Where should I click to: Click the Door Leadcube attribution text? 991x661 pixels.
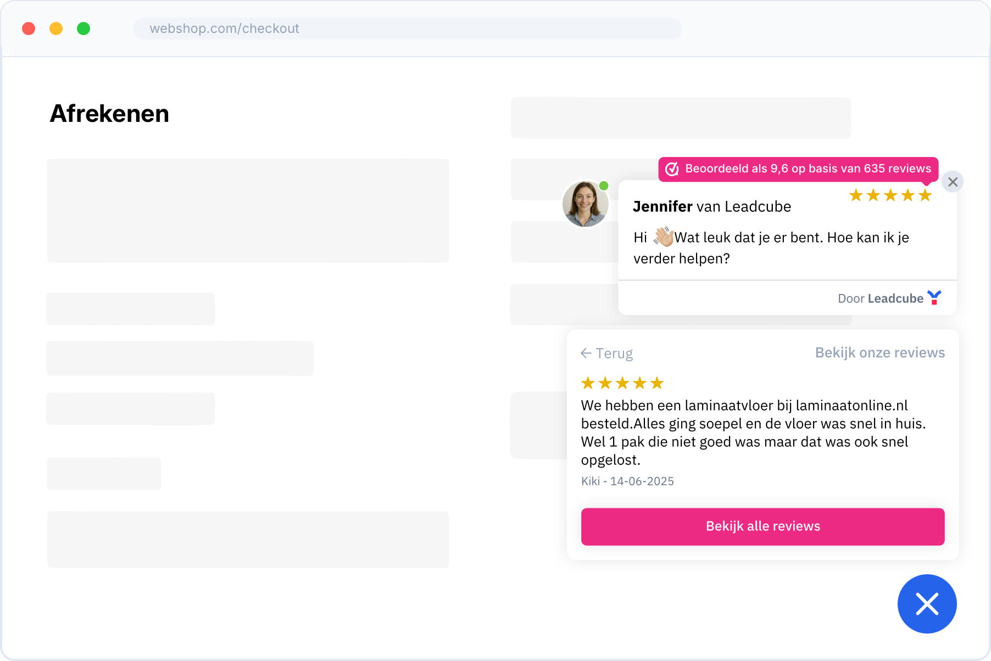tap(880, 299)
